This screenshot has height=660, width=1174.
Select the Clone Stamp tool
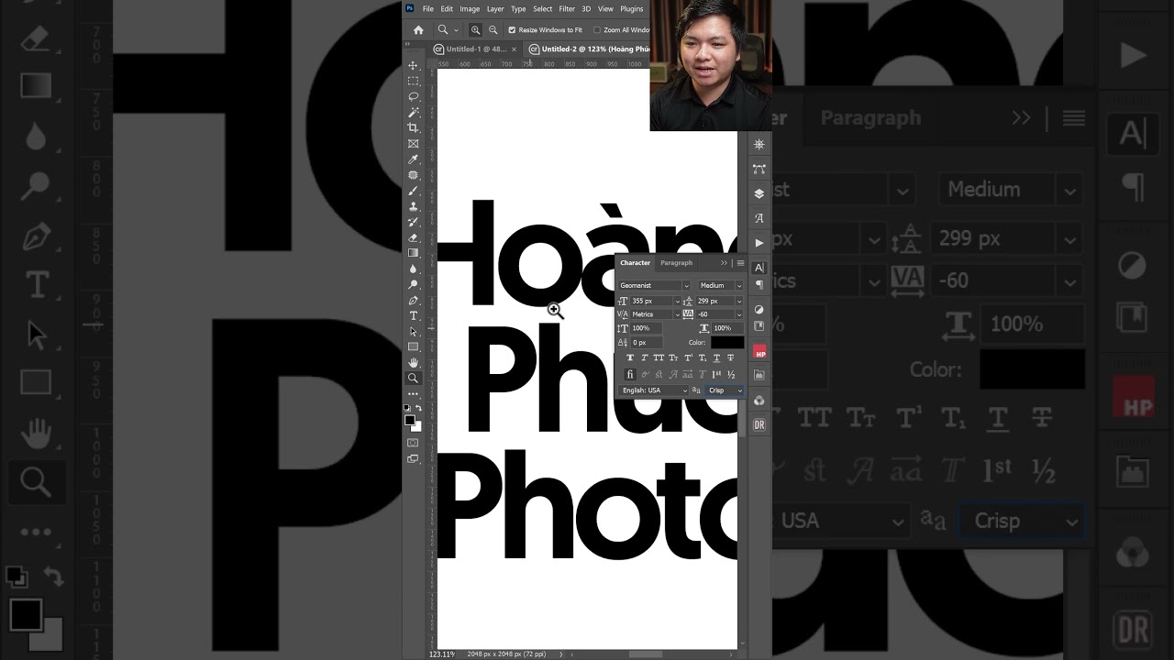tap(413, 206)
